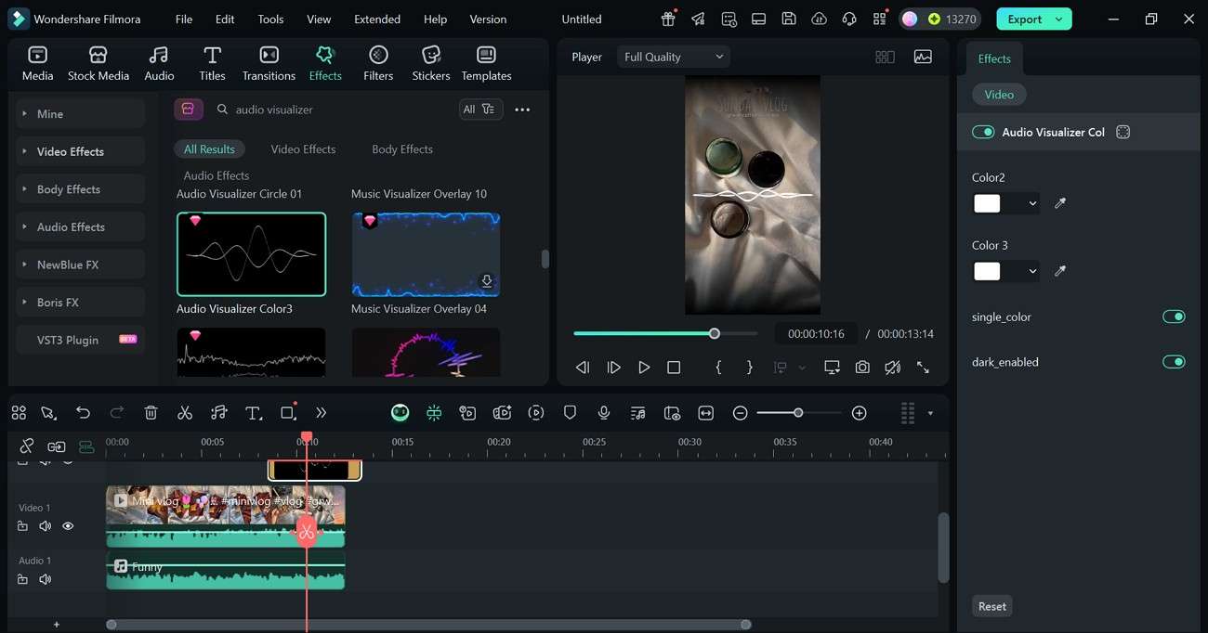Open the Color 3 swatch dropdown
This screenshot has height=633, width=1208.
pyautogui.click(x=1032, y=272)
